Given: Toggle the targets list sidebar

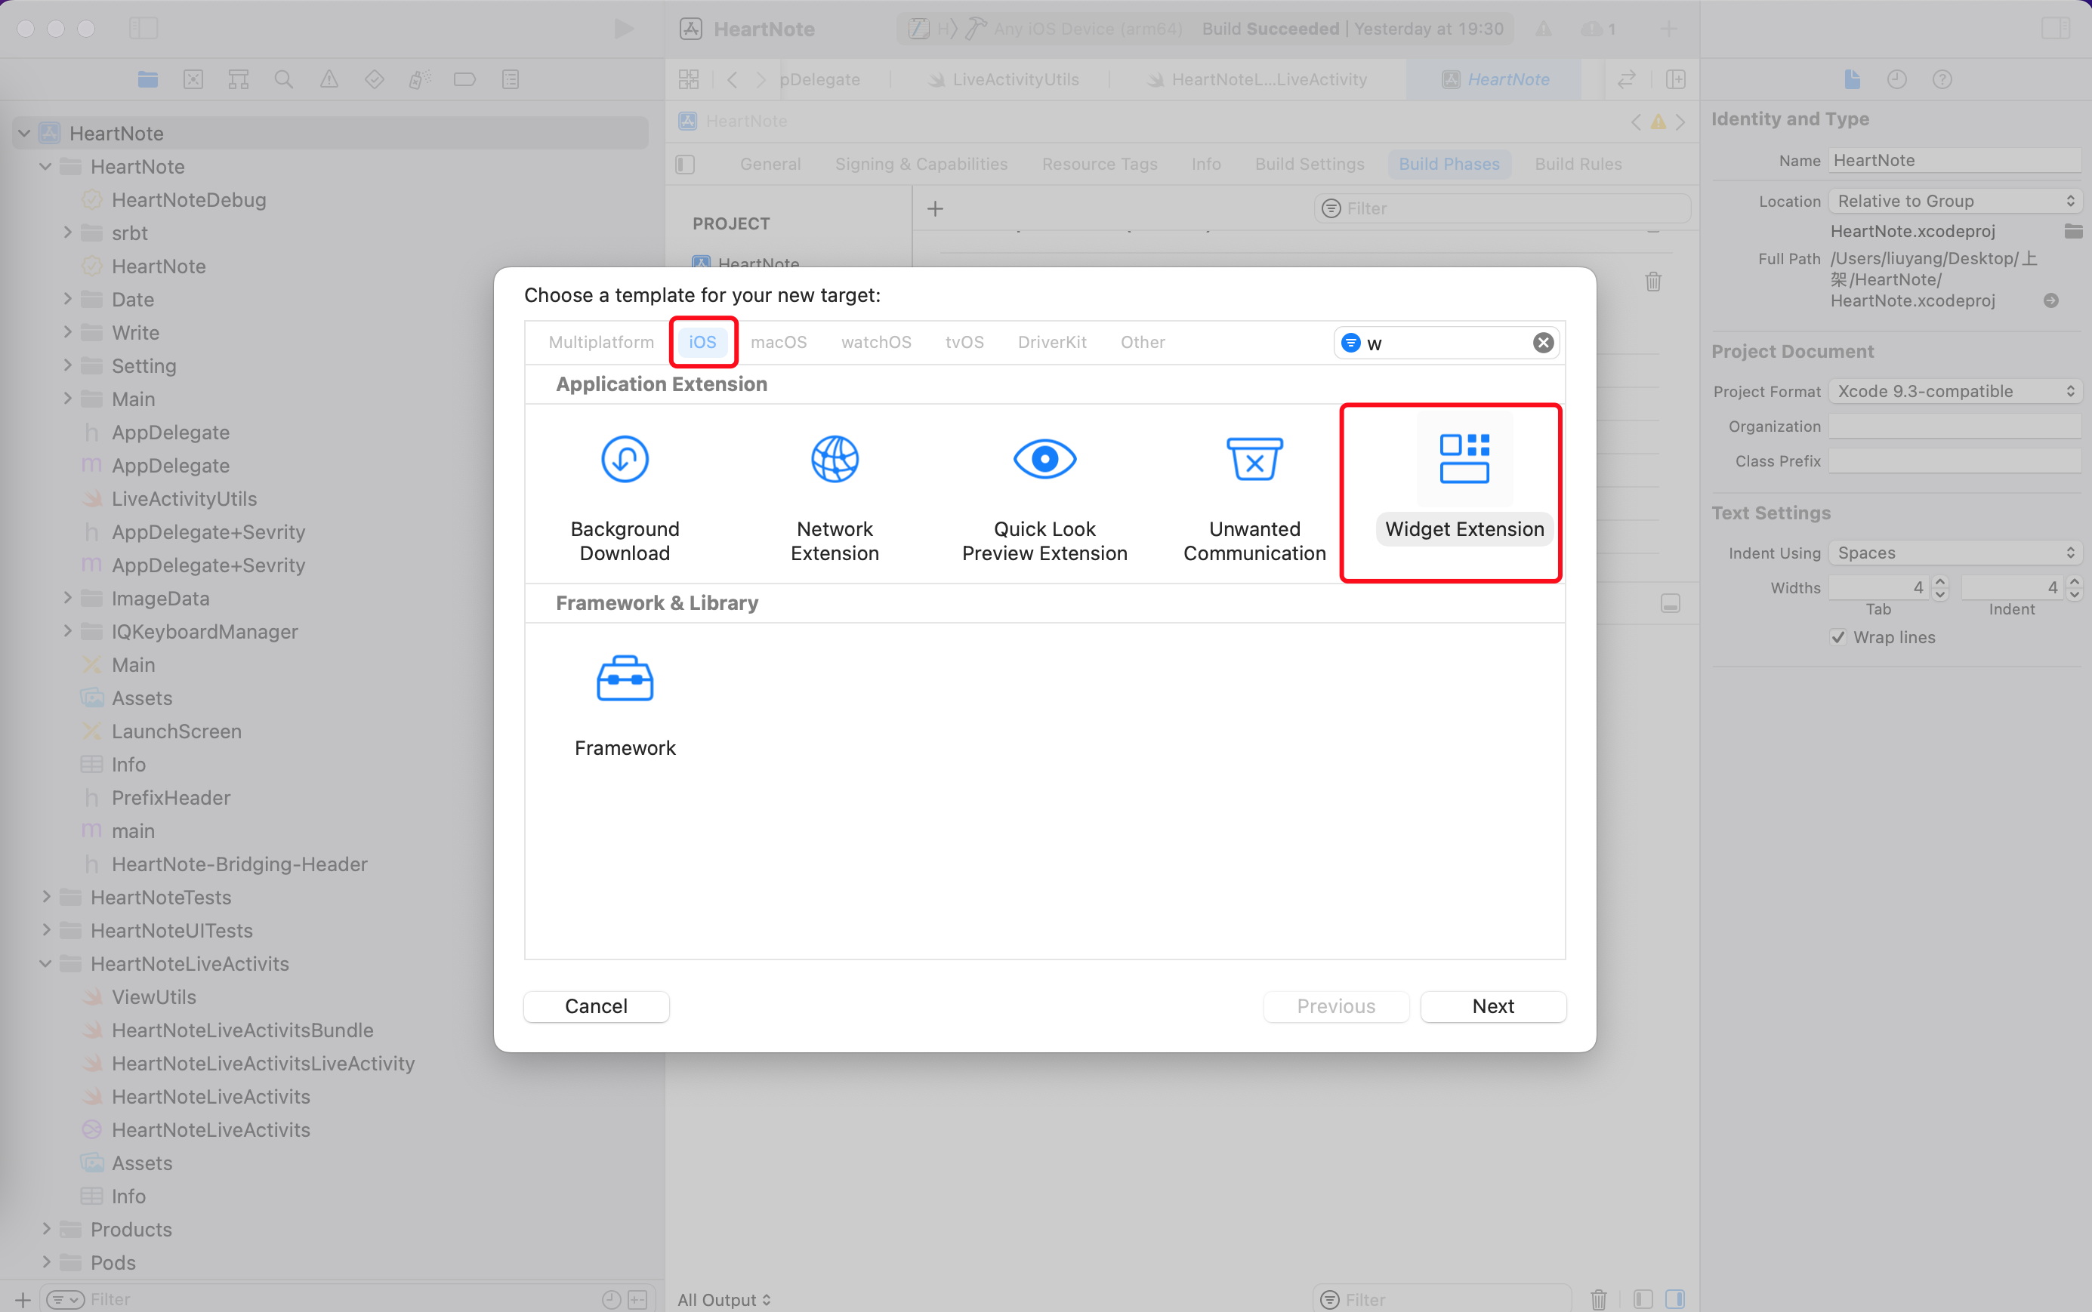Looking at the screenshot, I should (x=685, y=164).
